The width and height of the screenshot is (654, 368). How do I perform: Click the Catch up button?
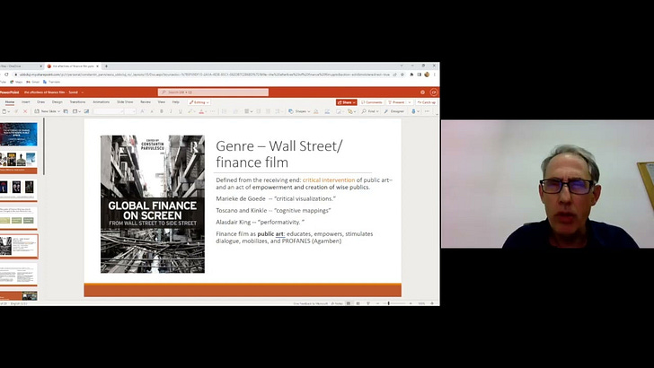tap(426, 102)
